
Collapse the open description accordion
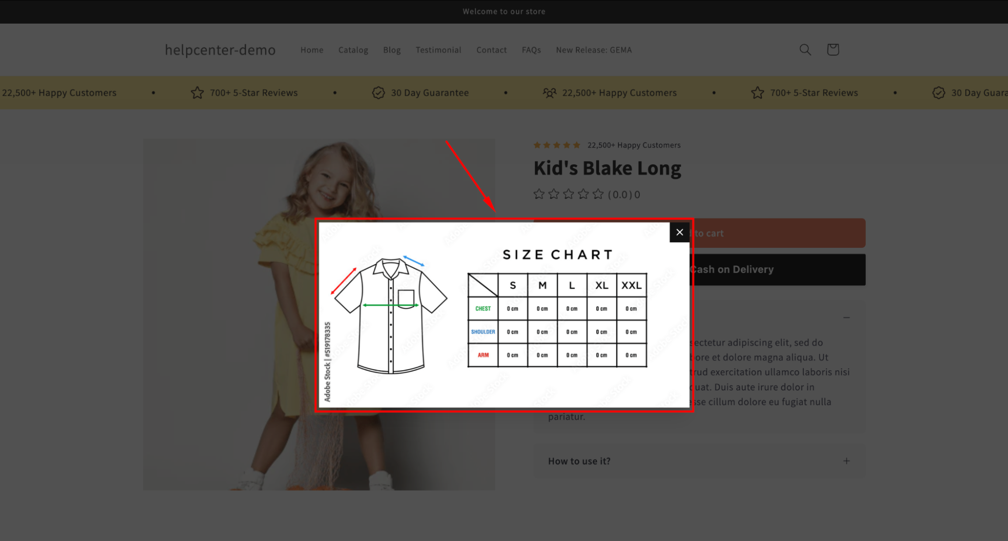pos(847,317)
